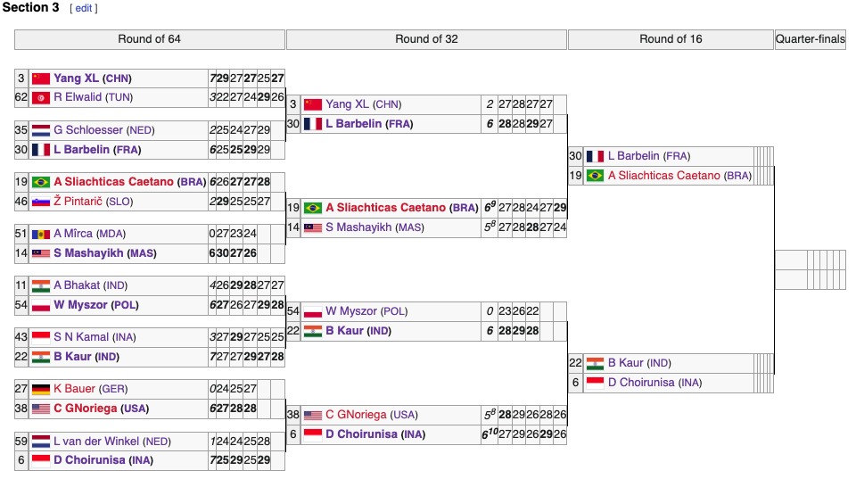
Task: Click USA flag beside C GNoriega, Round of 32
Action: pyautogui.click(x=313, y=415)
